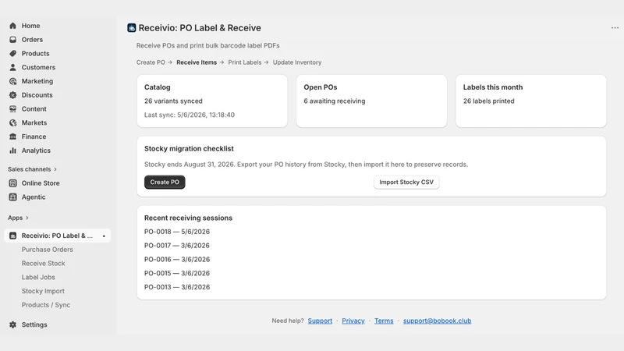Select the Labels this month card
Viewport: 624px width, 351px height.
[x=531, y=101]
